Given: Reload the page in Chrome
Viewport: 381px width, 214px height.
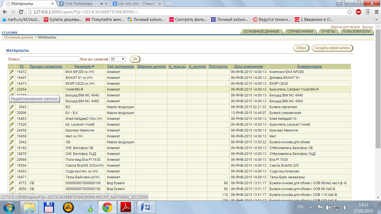Looking at the screenshot, I should tap(21, 12).
